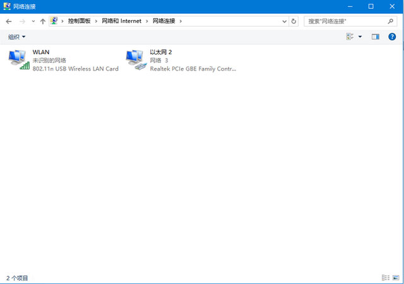Refresh the 网络连接 window
The width and height of the screenshot is (404, 284).
pyautogui.click(x=294, y=21)
